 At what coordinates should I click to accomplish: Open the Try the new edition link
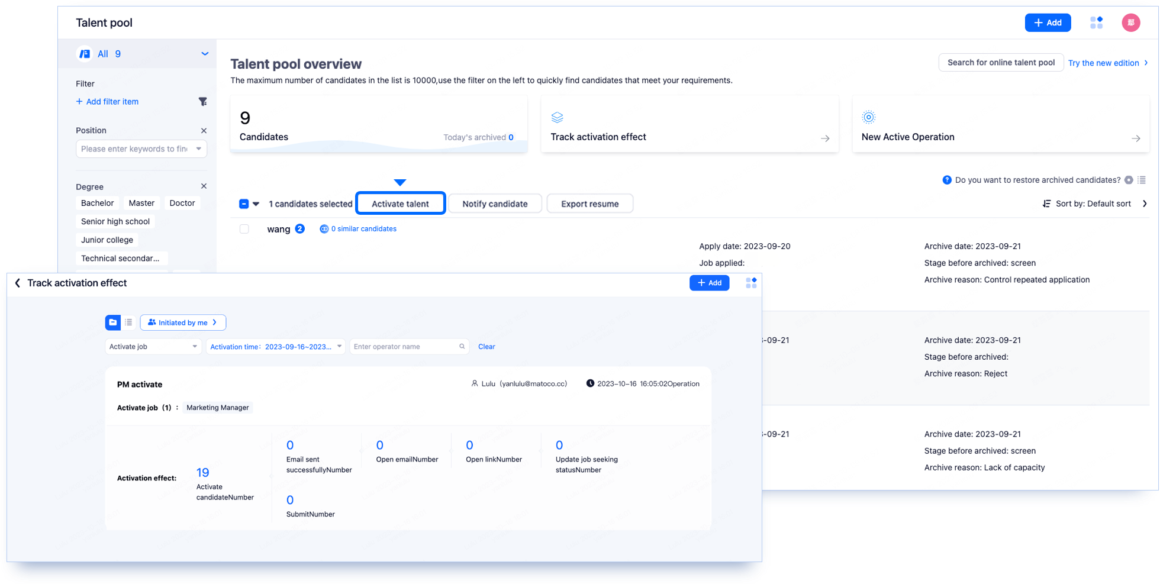1108,63
